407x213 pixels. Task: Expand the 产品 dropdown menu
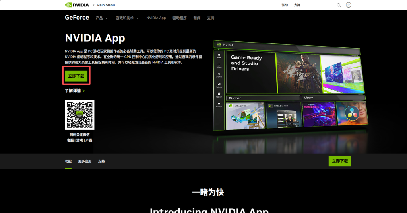tap(101, 18)
